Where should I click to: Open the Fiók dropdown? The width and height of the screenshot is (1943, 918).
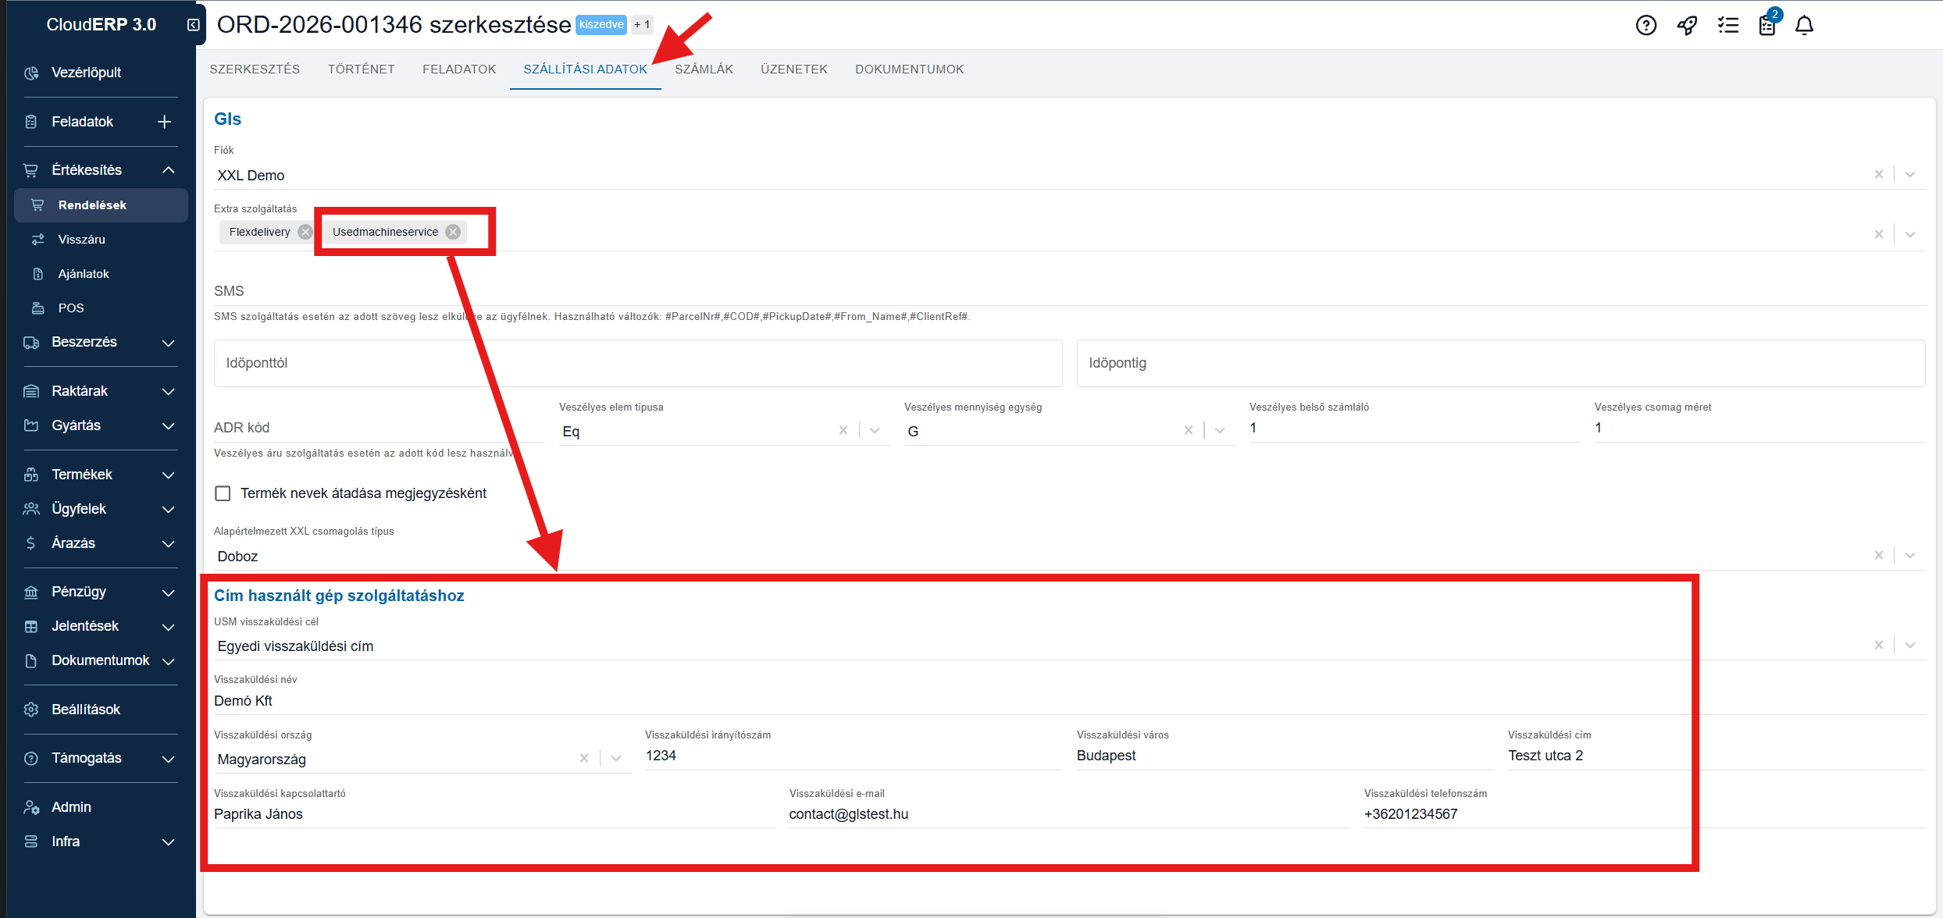pos(1910,175)
